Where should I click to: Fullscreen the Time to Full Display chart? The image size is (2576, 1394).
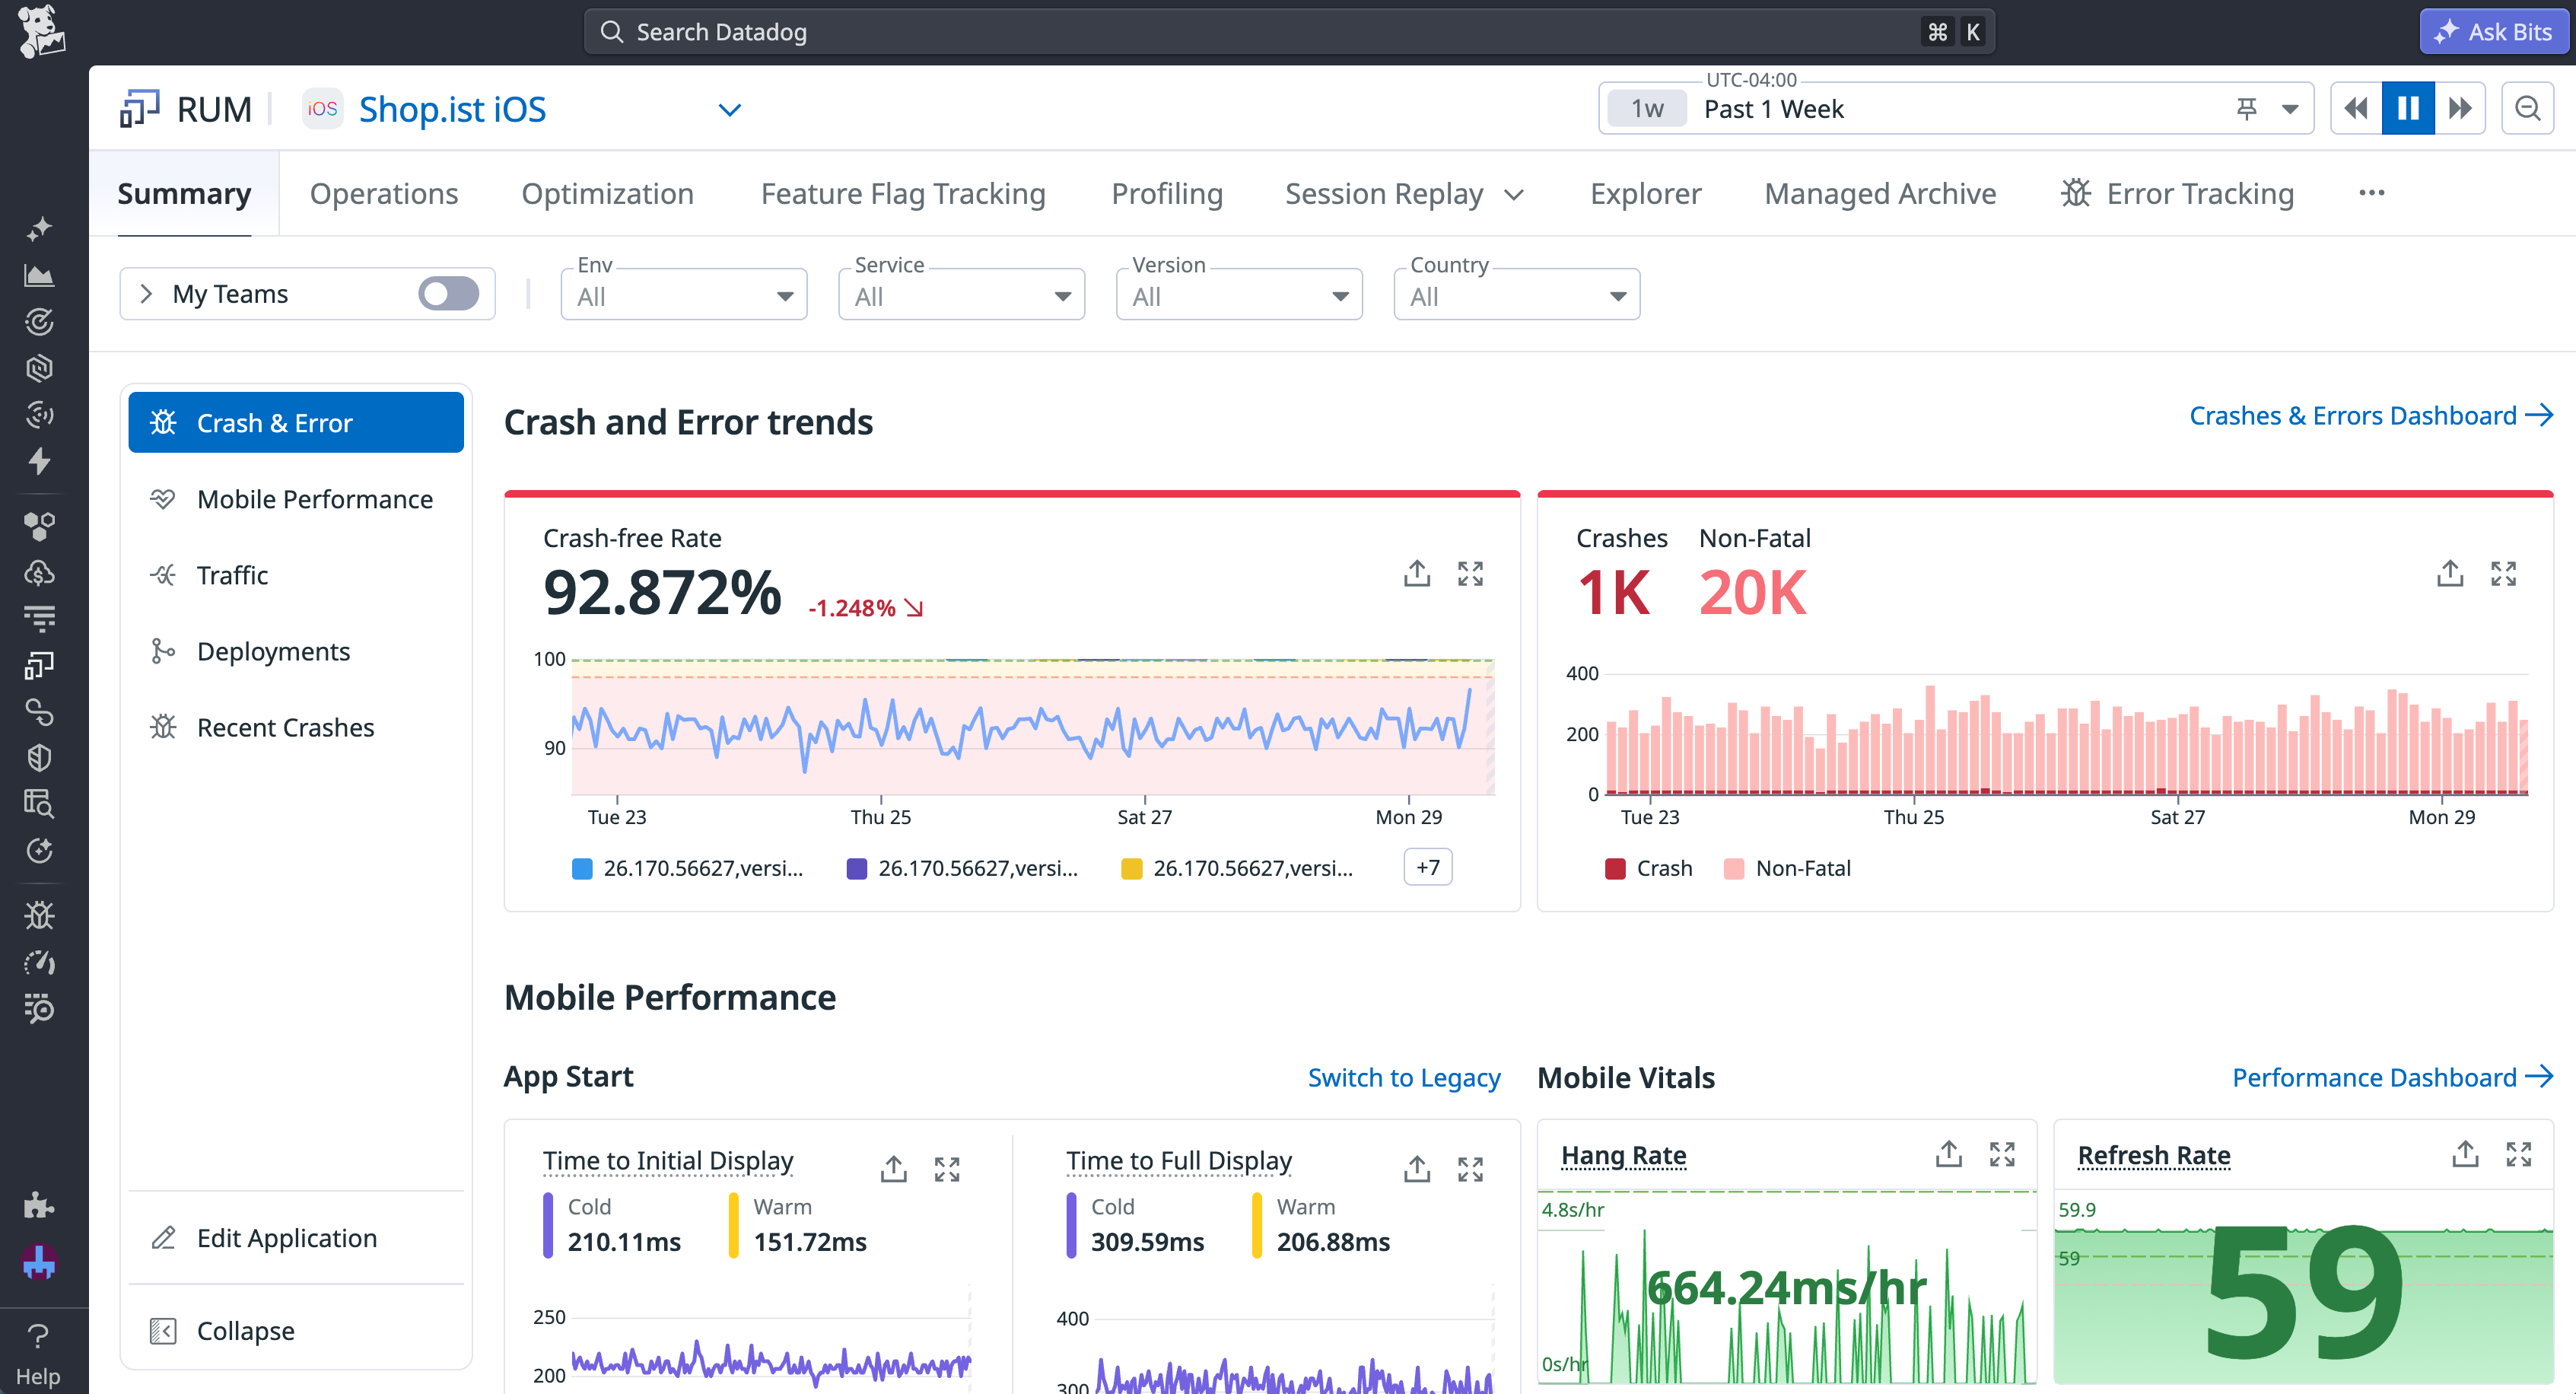coord(1470,1169)
